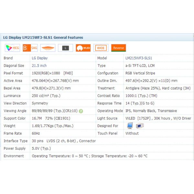Click the RGB Vertical Stripe configuration value
Viewport: 194px width, 194px height.
point(140,73)
